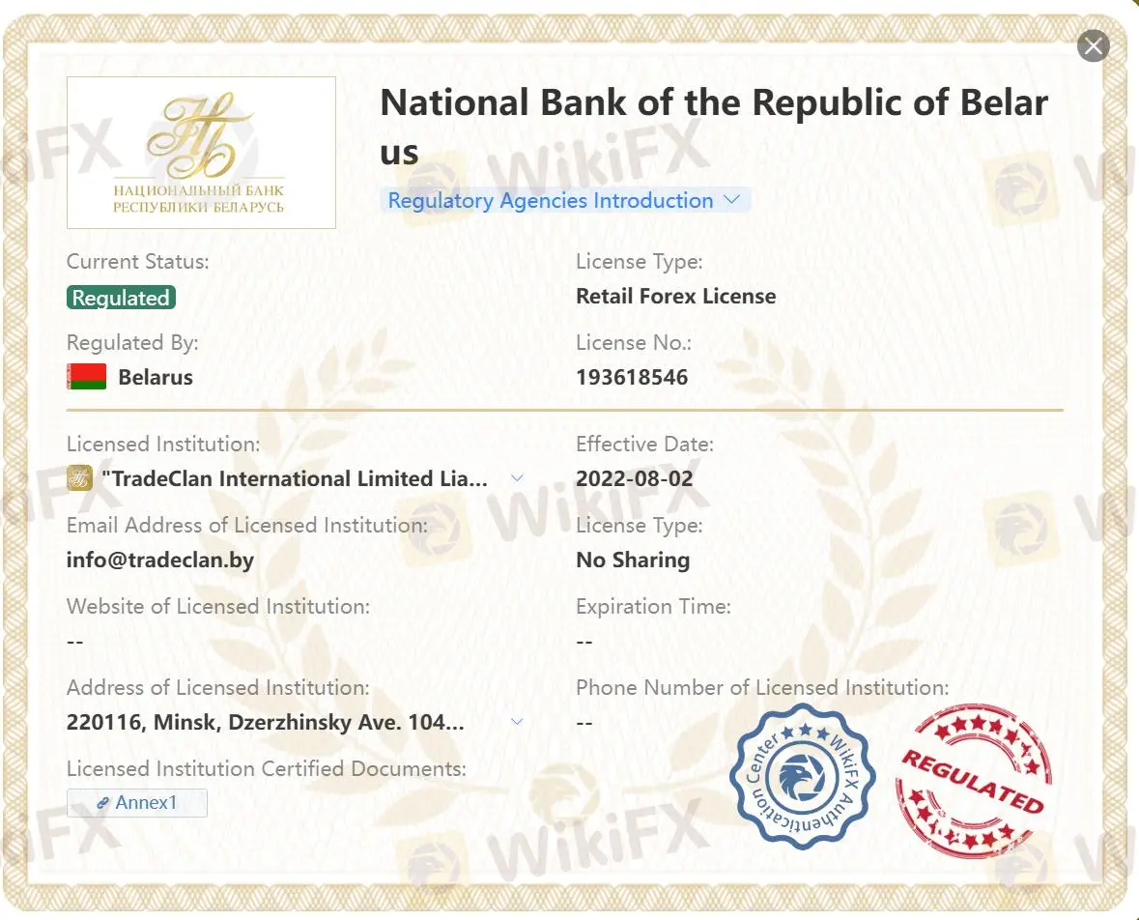
Task: Click the blue WikiFX Authentication Center seal
Action: click(x=802, y=777)
